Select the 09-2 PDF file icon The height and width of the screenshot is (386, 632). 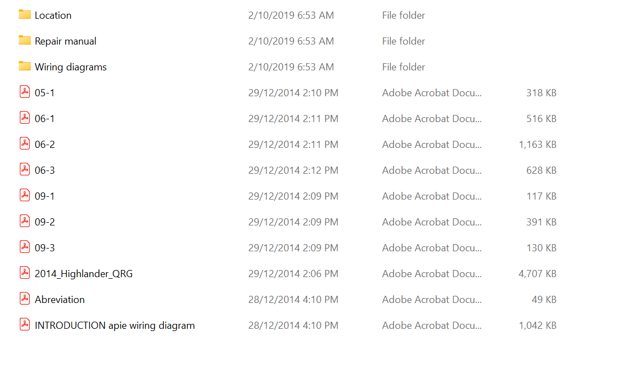coord(25,221)
